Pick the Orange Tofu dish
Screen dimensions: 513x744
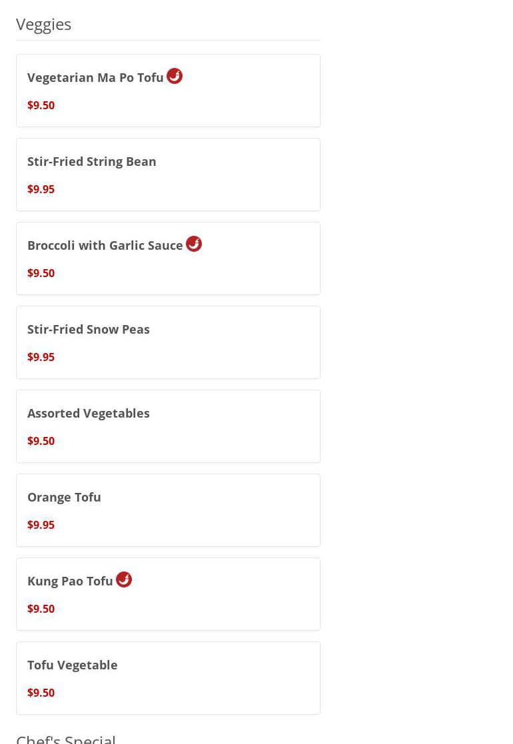click(x=64, y=498)
